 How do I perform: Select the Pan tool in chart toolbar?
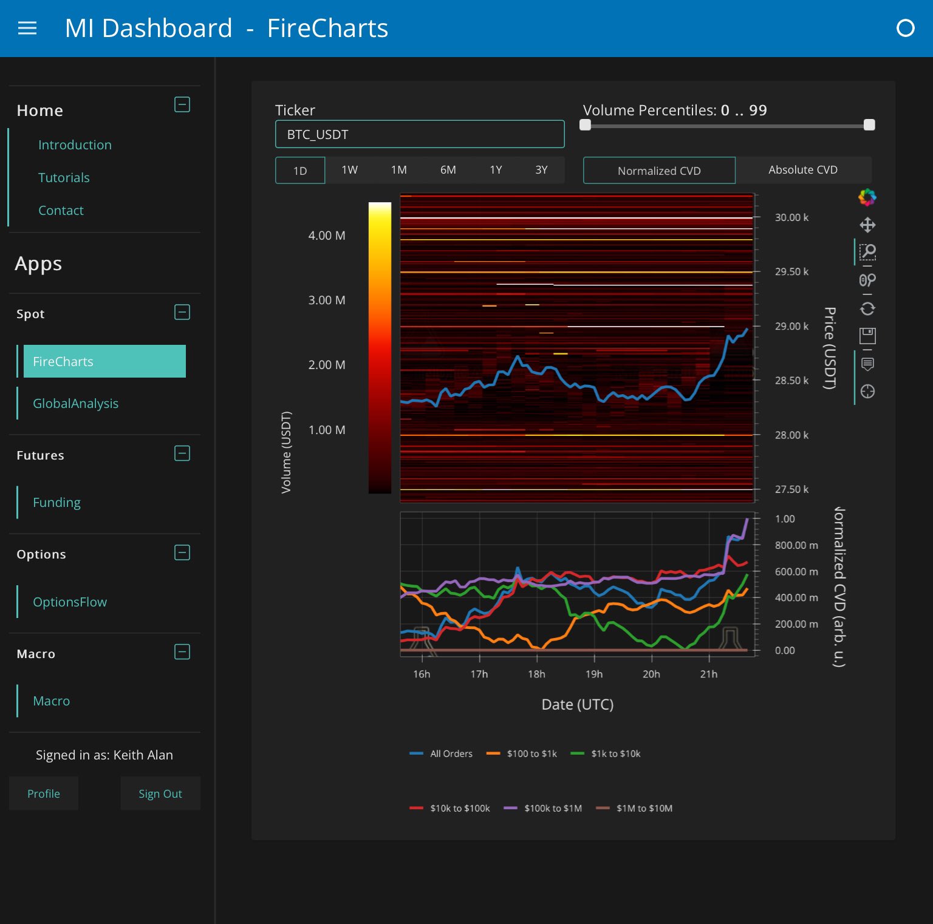(867, 225)
